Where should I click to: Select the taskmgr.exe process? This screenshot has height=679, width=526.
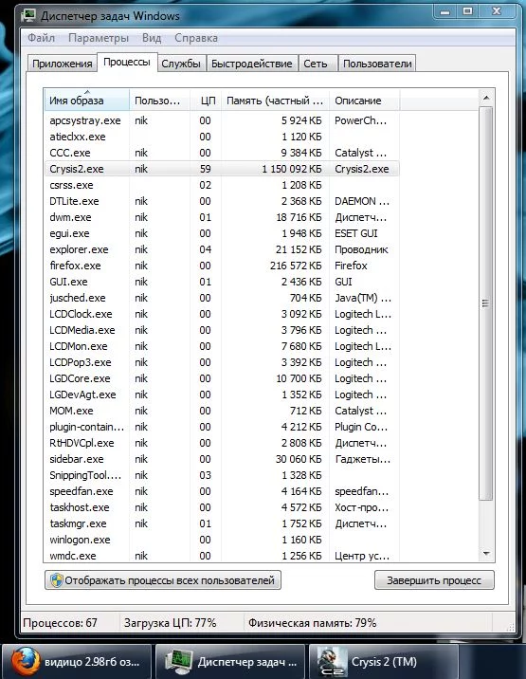(222, 523)
